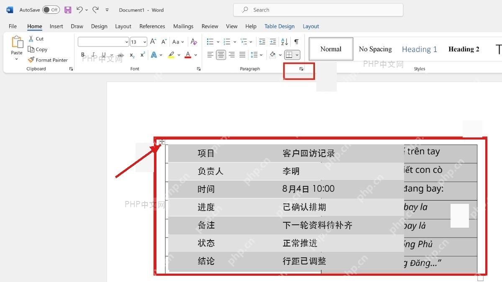This screenshot has width=502, height=282.
Task: Open Borders dropdown arrow
Action: [x=297, y=55]
